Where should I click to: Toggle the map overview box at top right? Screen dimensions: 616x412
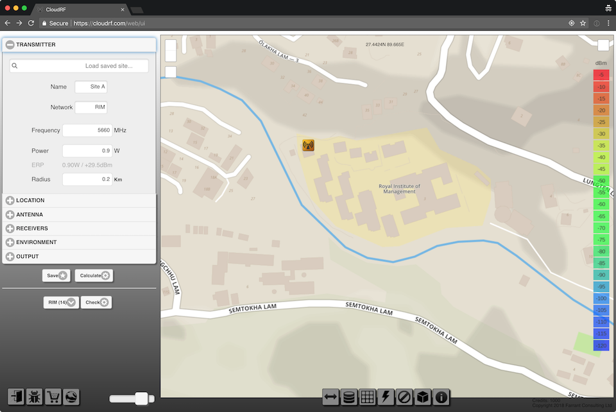(x=602, y=45)
